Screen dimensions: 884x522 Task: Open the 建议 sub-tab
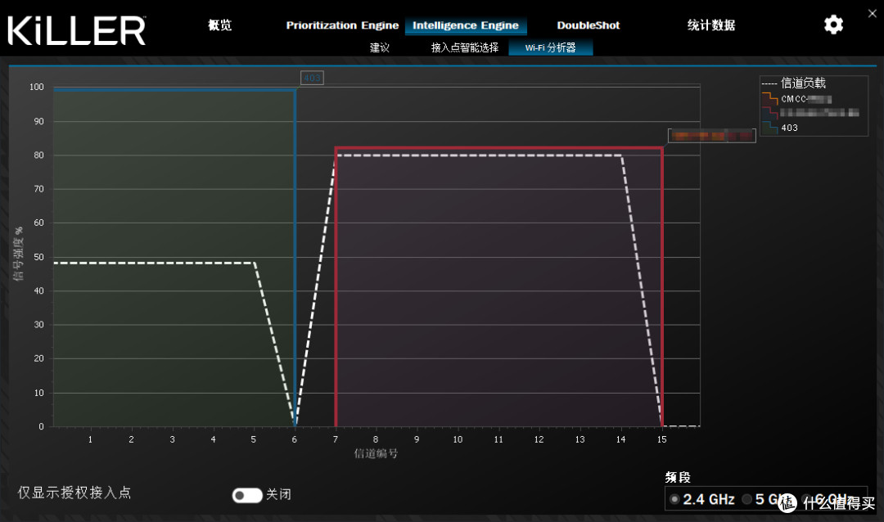point(380,48)
